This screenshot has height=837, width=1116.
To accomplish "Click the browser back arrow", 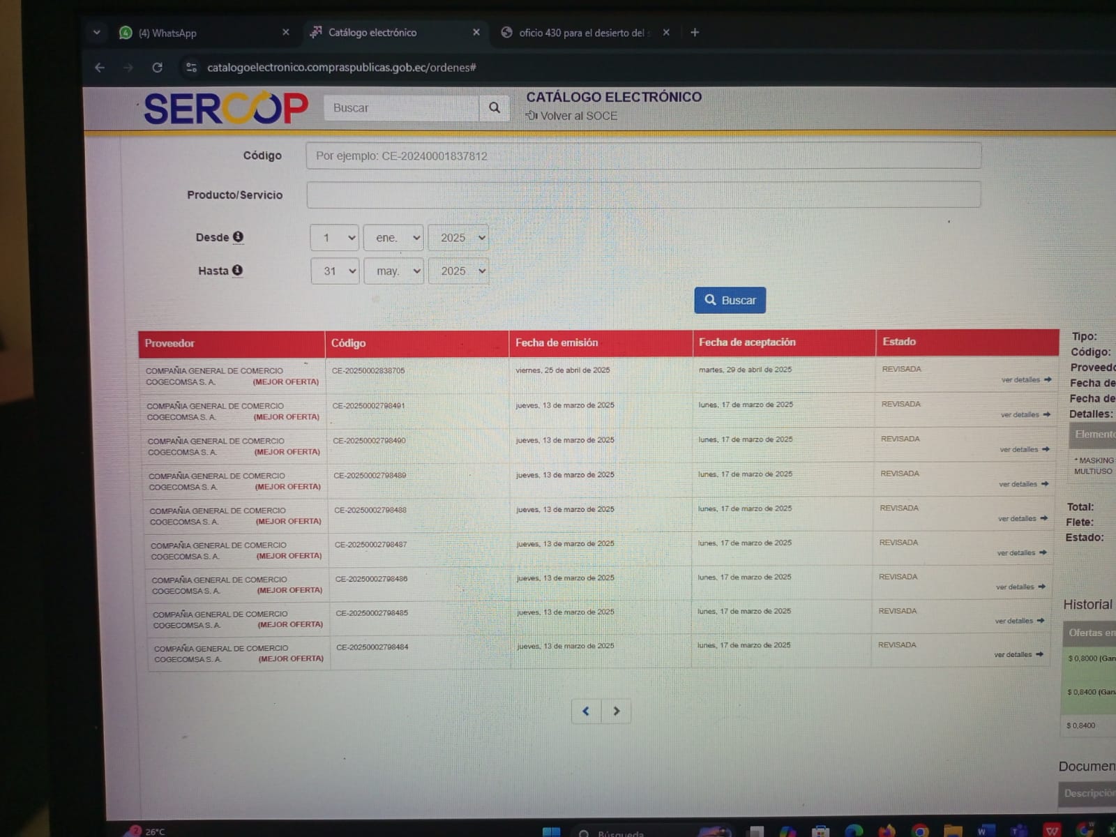I will coord(100,68).
